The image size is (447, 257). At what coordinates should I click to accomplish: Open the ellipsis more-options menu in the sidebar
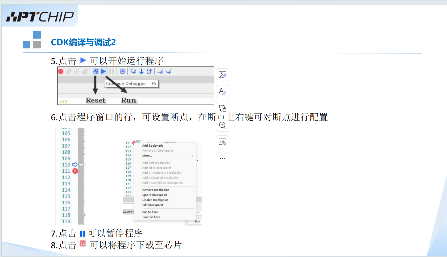(x=222, y=159)
